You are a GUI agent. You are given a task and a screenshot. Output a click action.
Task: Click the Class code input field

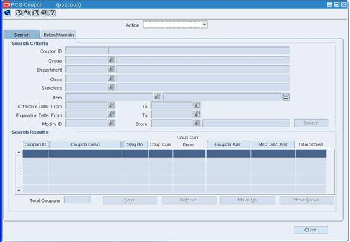tap(86, 79)
